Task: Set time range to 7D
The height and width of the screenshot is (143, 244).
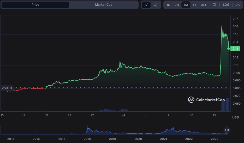Action: coord(177,5)
